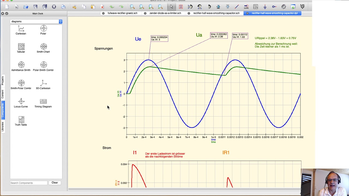Select the Polar-Smith Combi diagram
The width and height of the screenshot is (349, 196).
pos(43,67)
